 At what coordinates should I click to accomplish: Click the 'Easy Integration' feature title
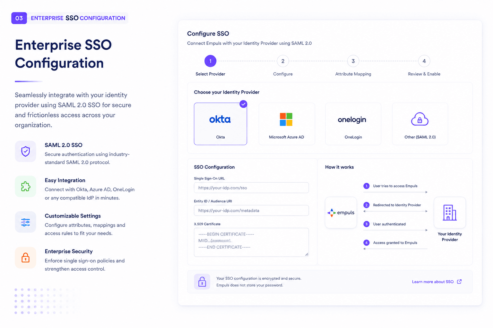point(65,180)
